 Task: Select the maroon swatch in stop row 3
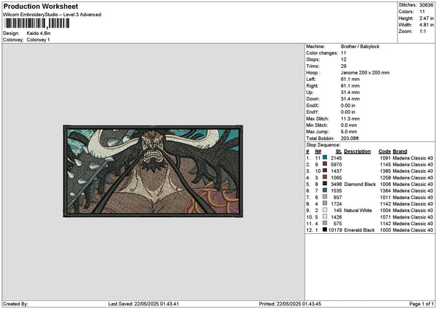pos(325,171)
